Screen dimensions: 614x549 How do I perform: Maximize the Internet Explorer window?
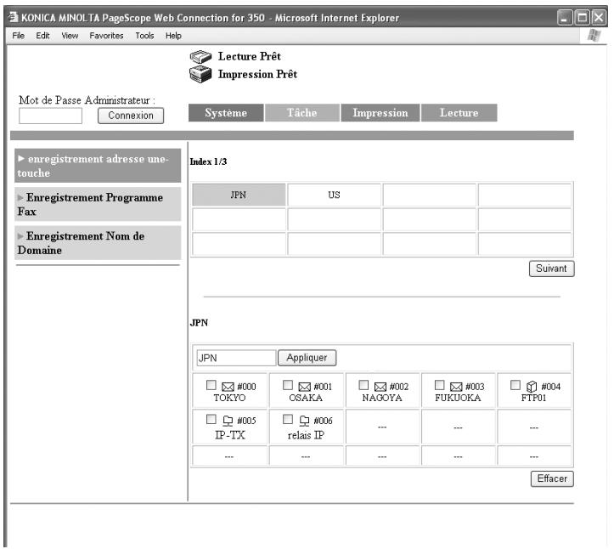coord(583,18)
